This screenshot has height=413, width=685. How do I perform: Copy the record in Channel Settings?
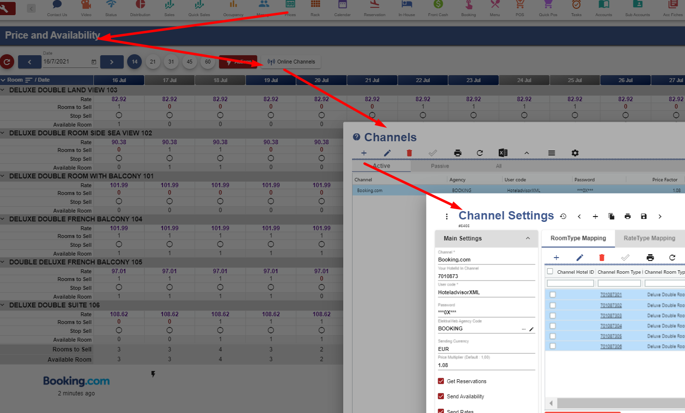(611, 217)
